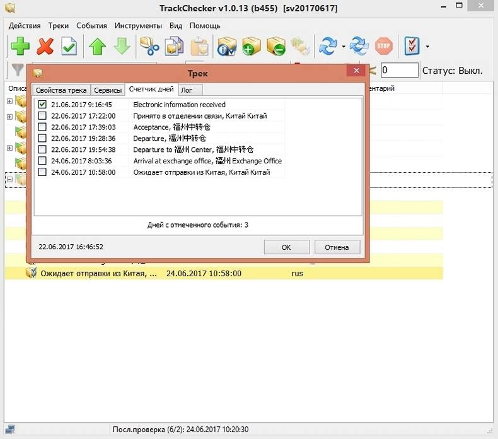Check the 24.06.2017 8:03:36 Arrival checkbox
This screenshot has width=498, height=439.
[42, 161]
